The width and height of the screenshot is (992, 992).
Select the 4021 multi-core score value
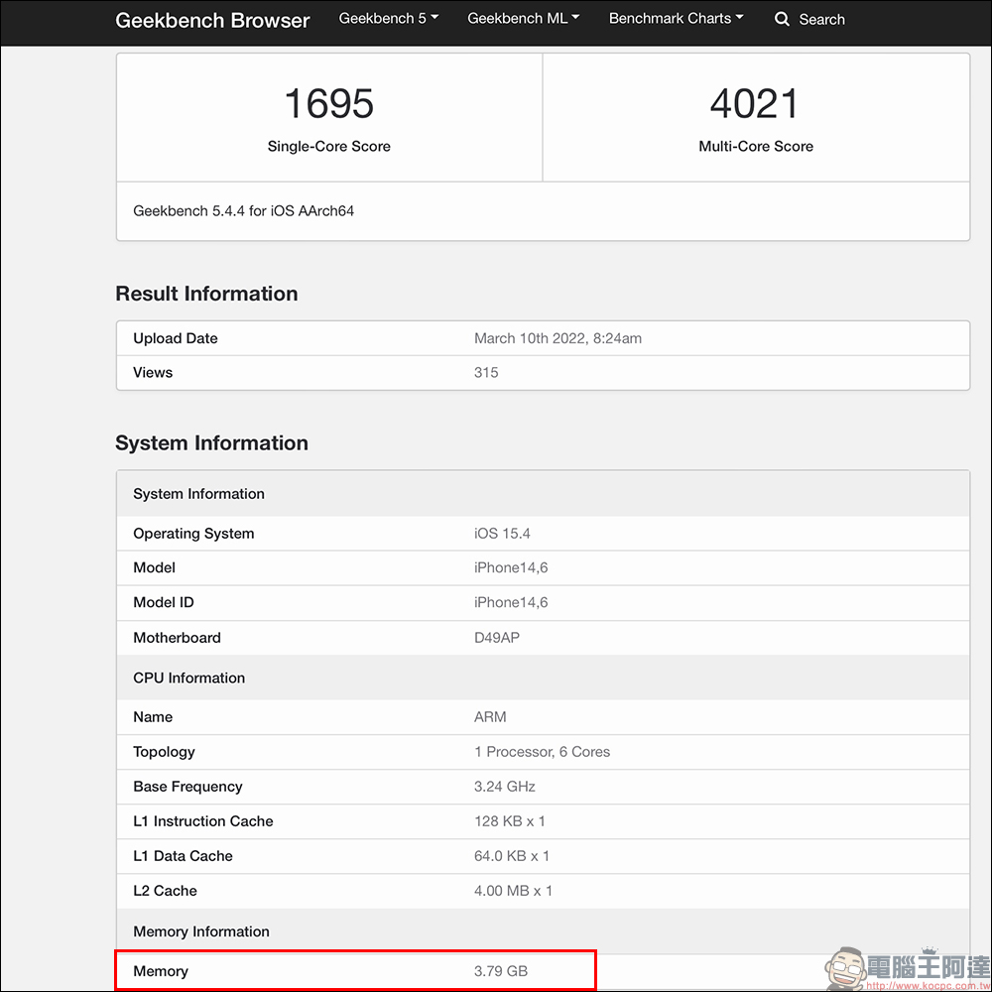[755, 103]
